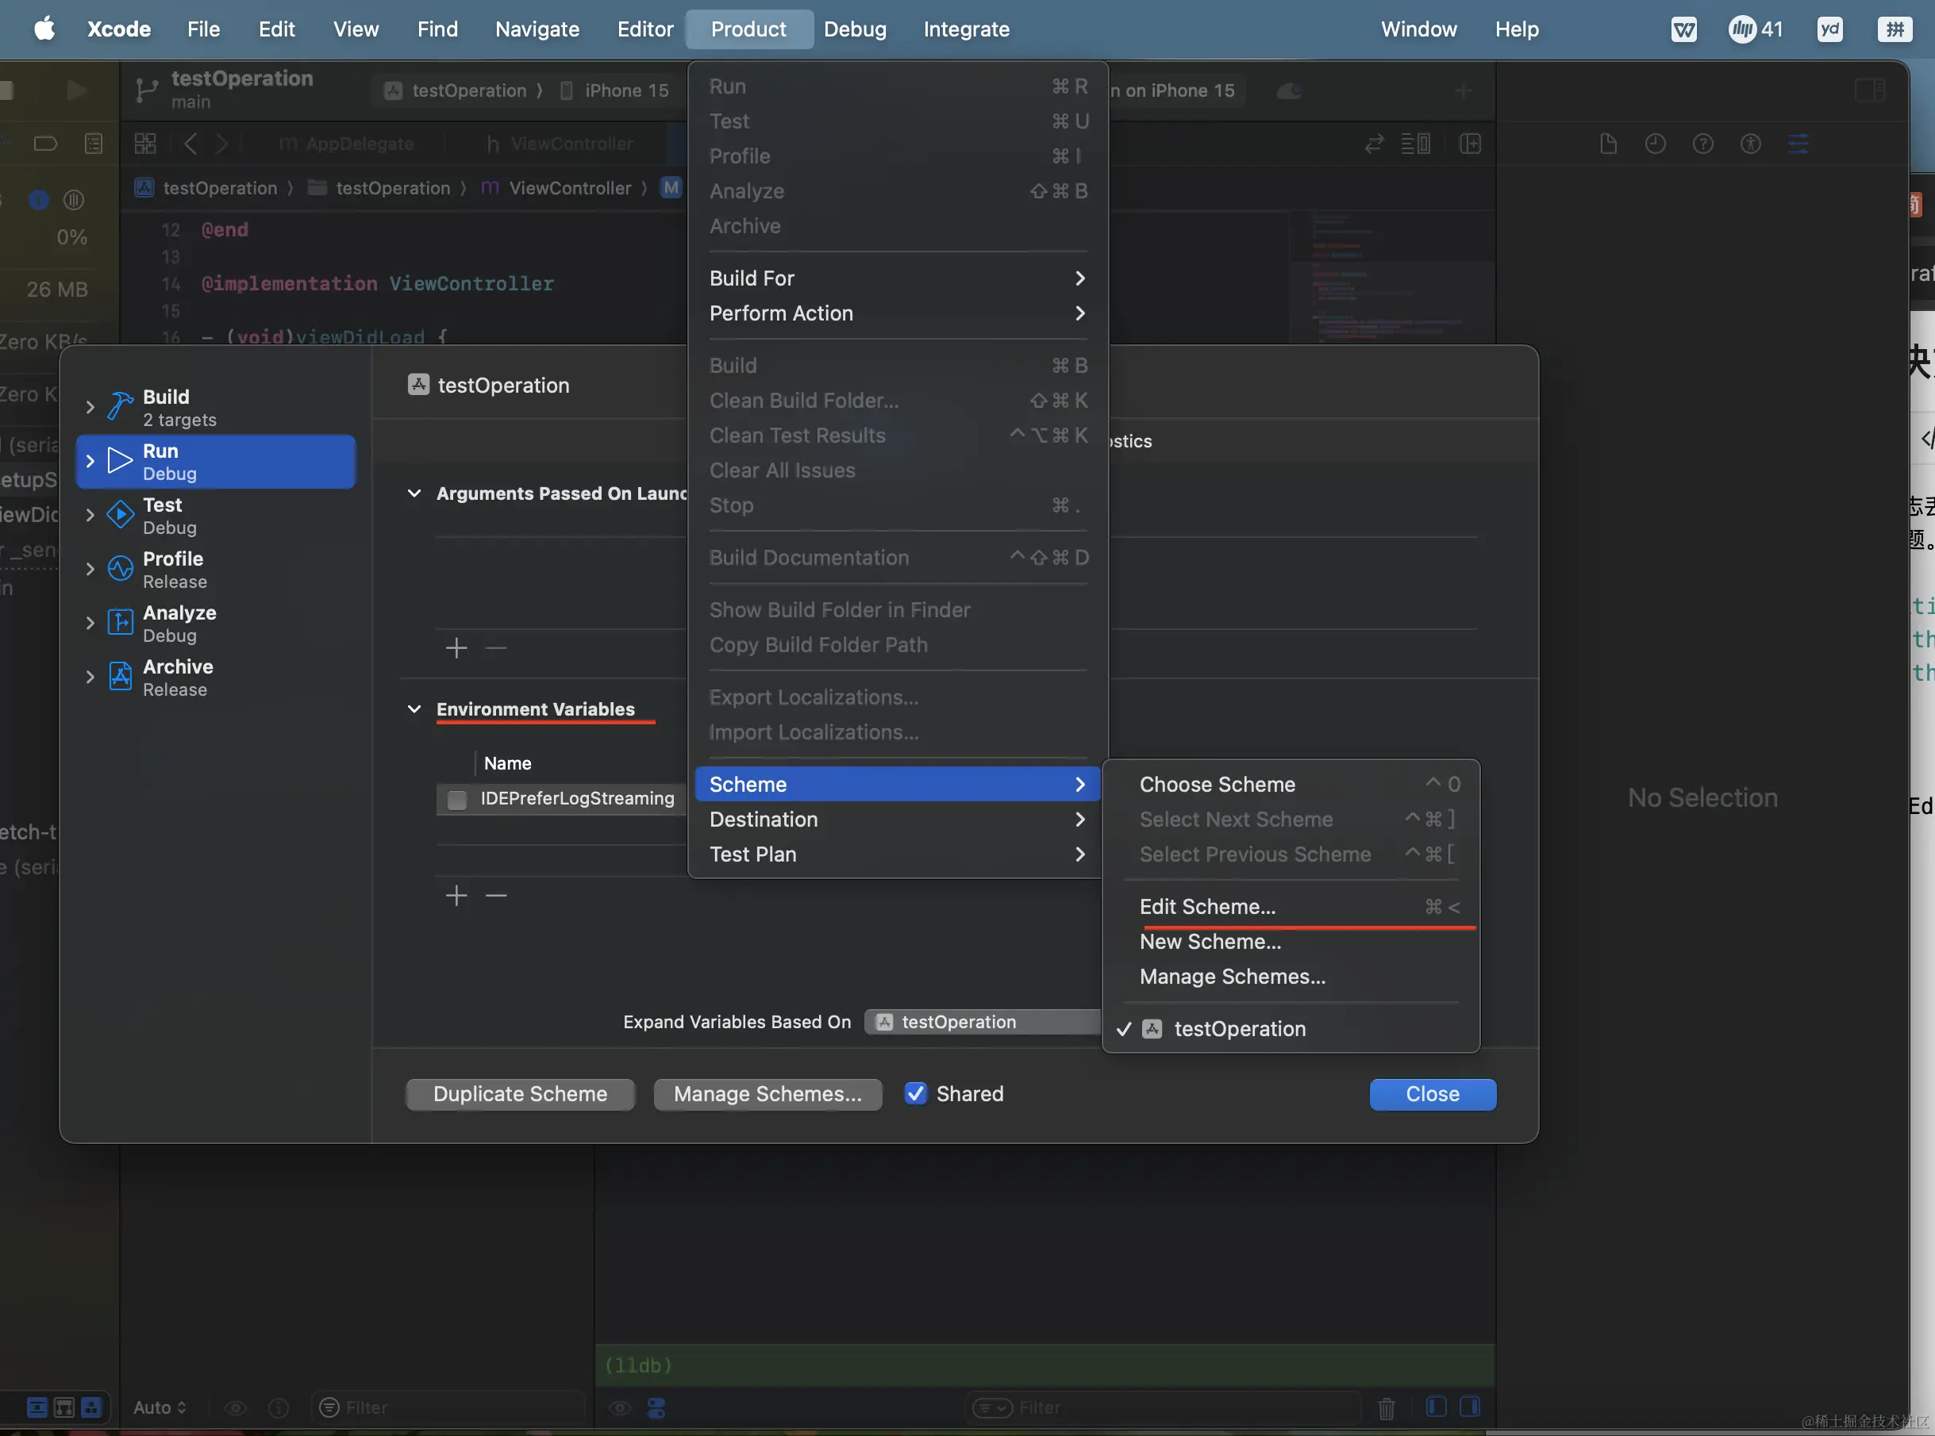This screenshot has width=1935, height=1436.
Task: Remove launch argument with minus
Action: point(496,647)
